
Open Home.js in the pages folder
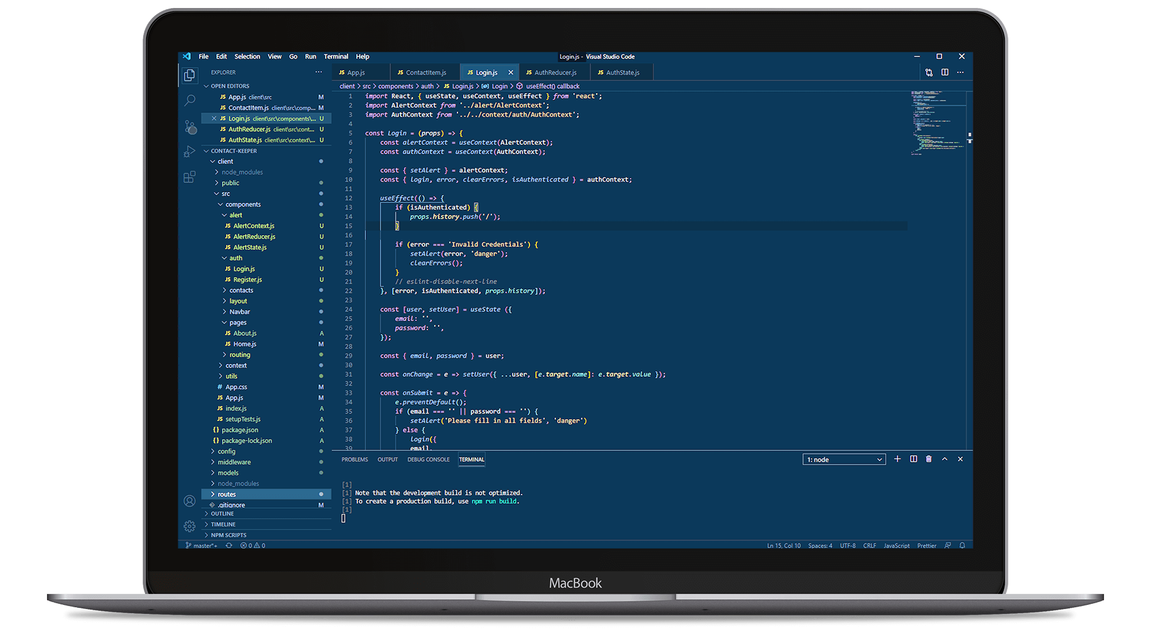click(x=266, y=344)
